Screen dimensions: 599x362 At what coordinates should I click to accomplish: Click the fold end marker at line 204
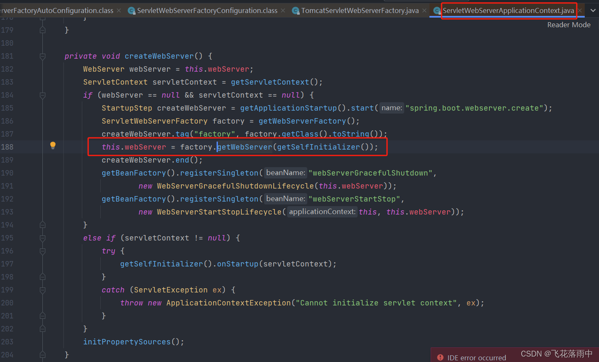(42, 355)
